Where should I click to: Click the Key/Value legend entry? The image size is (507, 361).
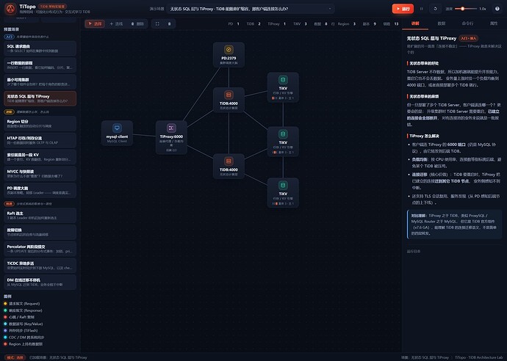click(x=24, y=324)
